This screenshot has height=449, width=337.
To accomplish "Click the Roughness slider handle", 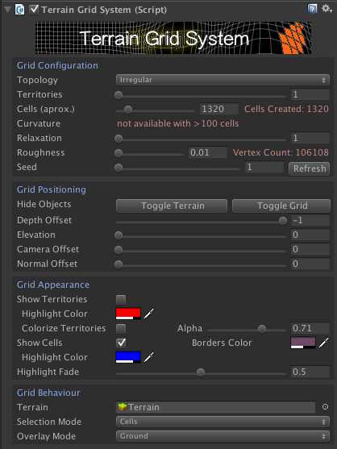I will click(x=119, y=153).
